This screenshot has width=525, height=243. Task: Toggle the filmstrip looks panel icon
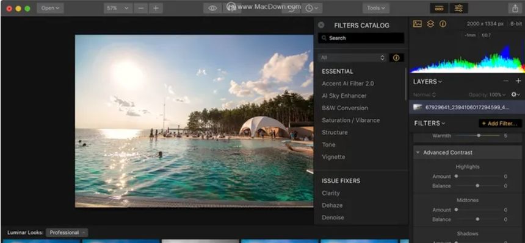tap(439, 9)
